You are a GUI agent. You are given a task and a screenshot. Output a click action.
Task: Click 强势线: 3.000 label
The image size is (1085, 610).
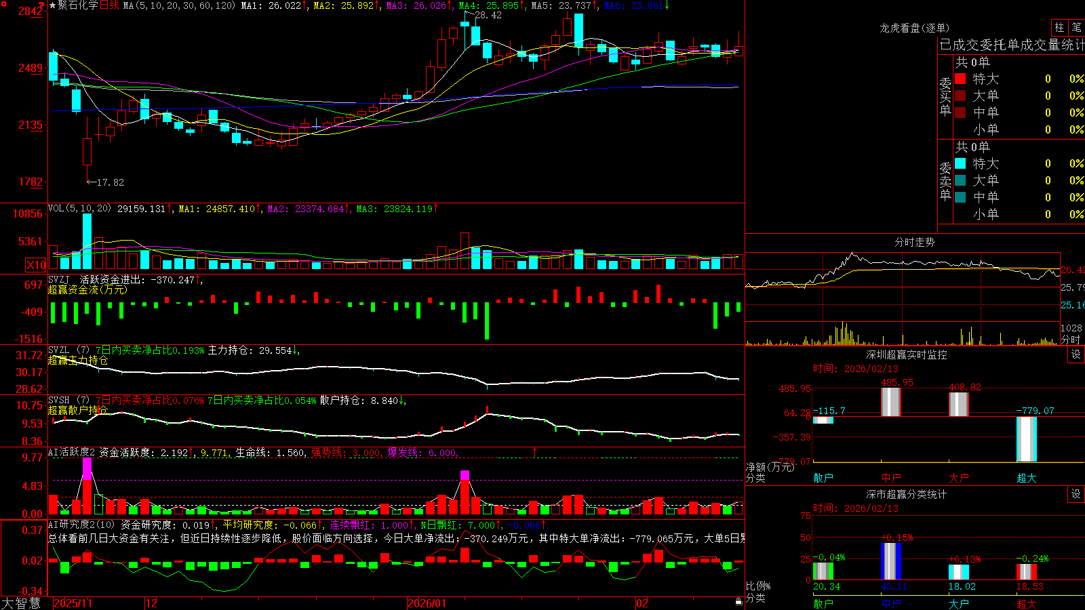coord(346,452)
